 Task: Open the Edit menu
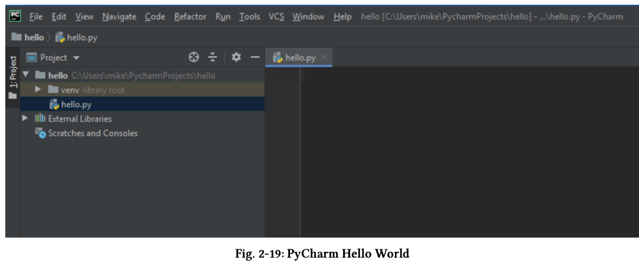(59, 17)
